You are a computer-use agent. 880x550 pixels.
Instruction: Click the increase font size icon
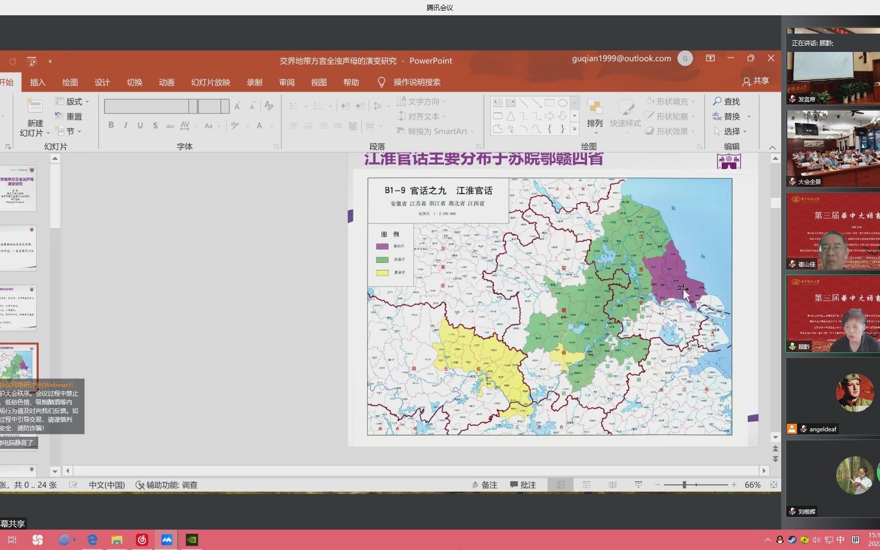click(237, 106)
